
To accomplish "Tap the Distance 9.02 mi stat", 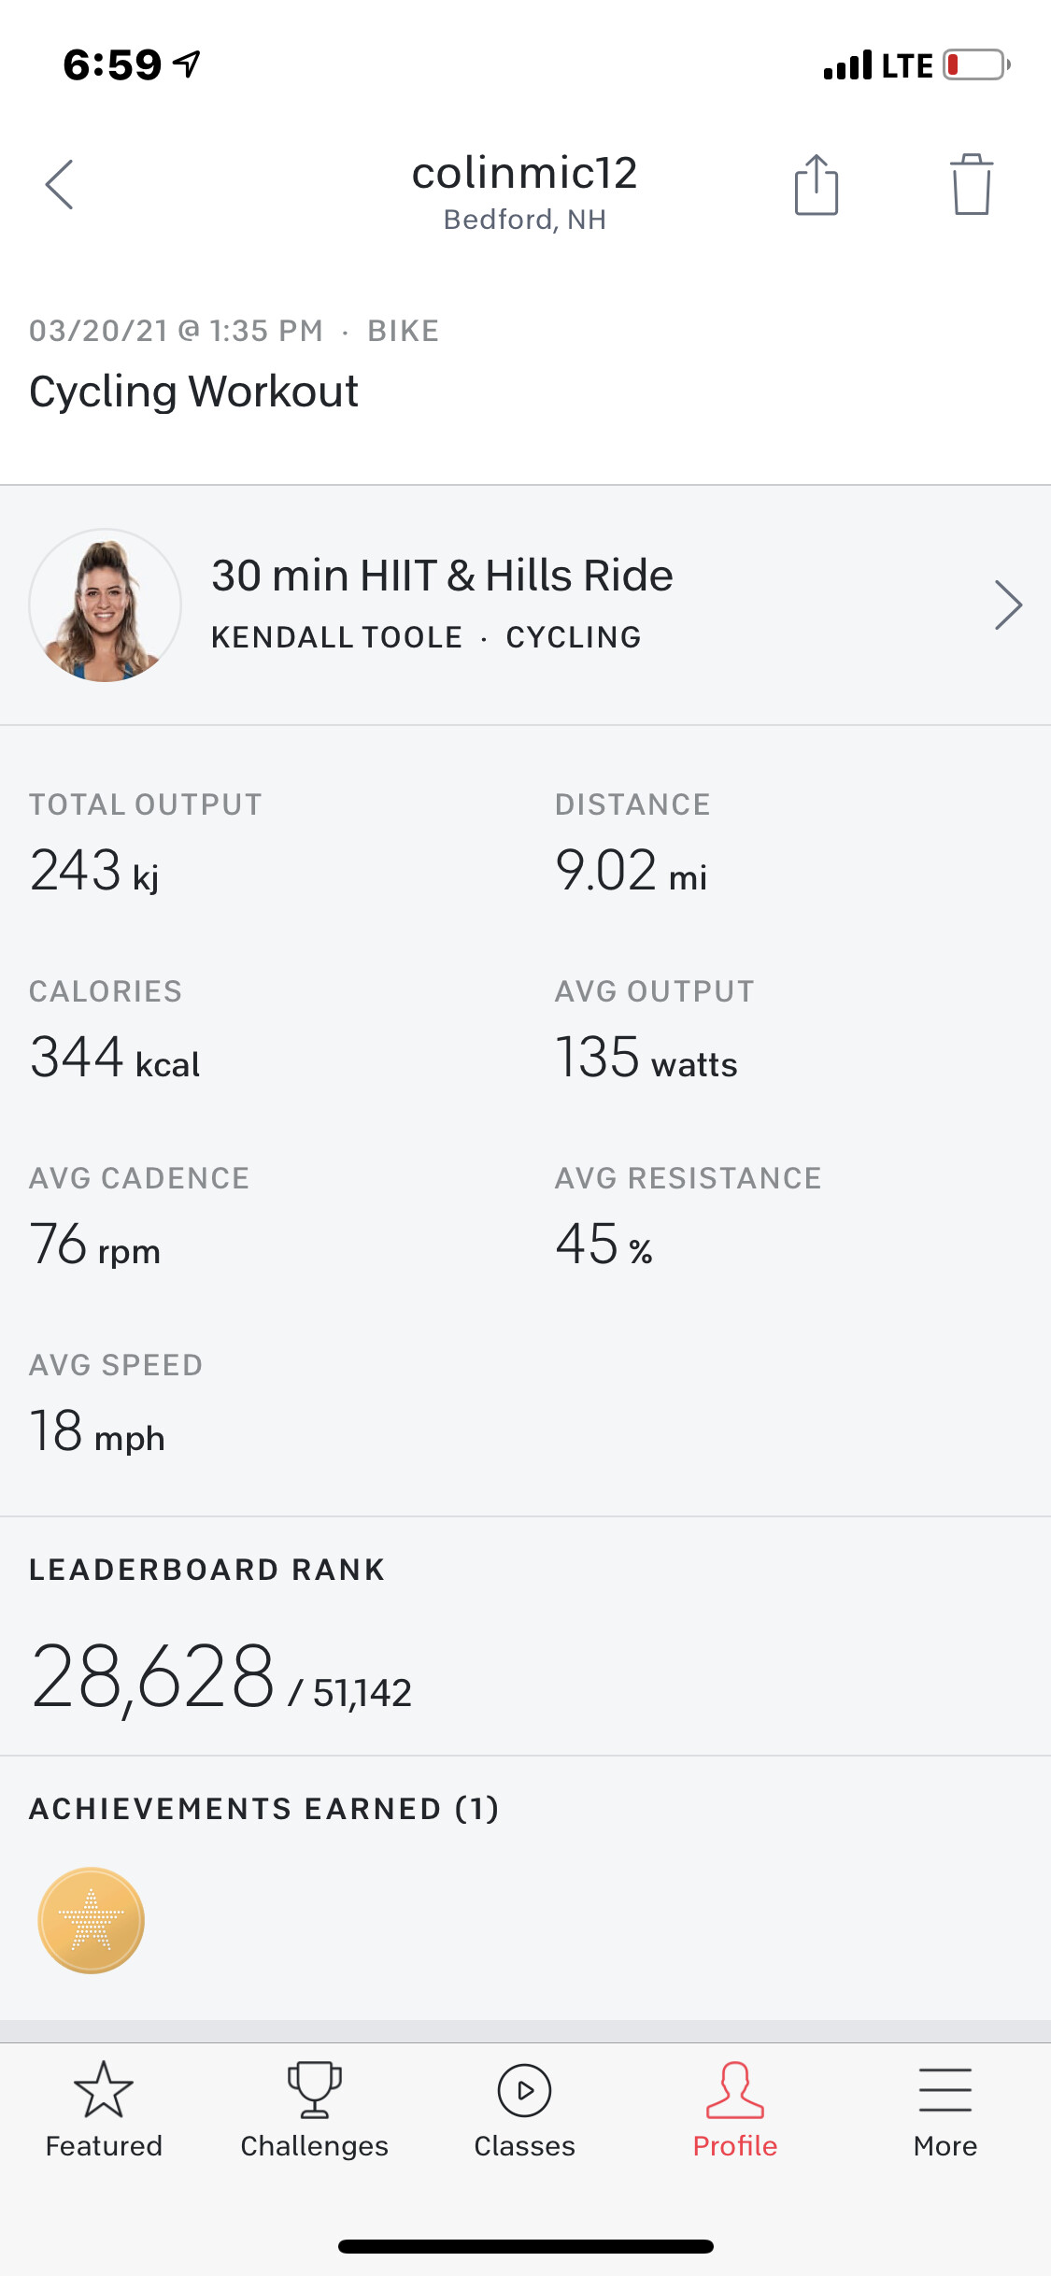I will pos(631,871).
